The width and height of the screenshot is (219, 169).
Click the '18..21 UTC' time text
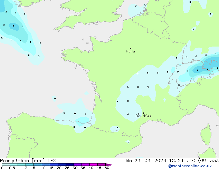182,161
